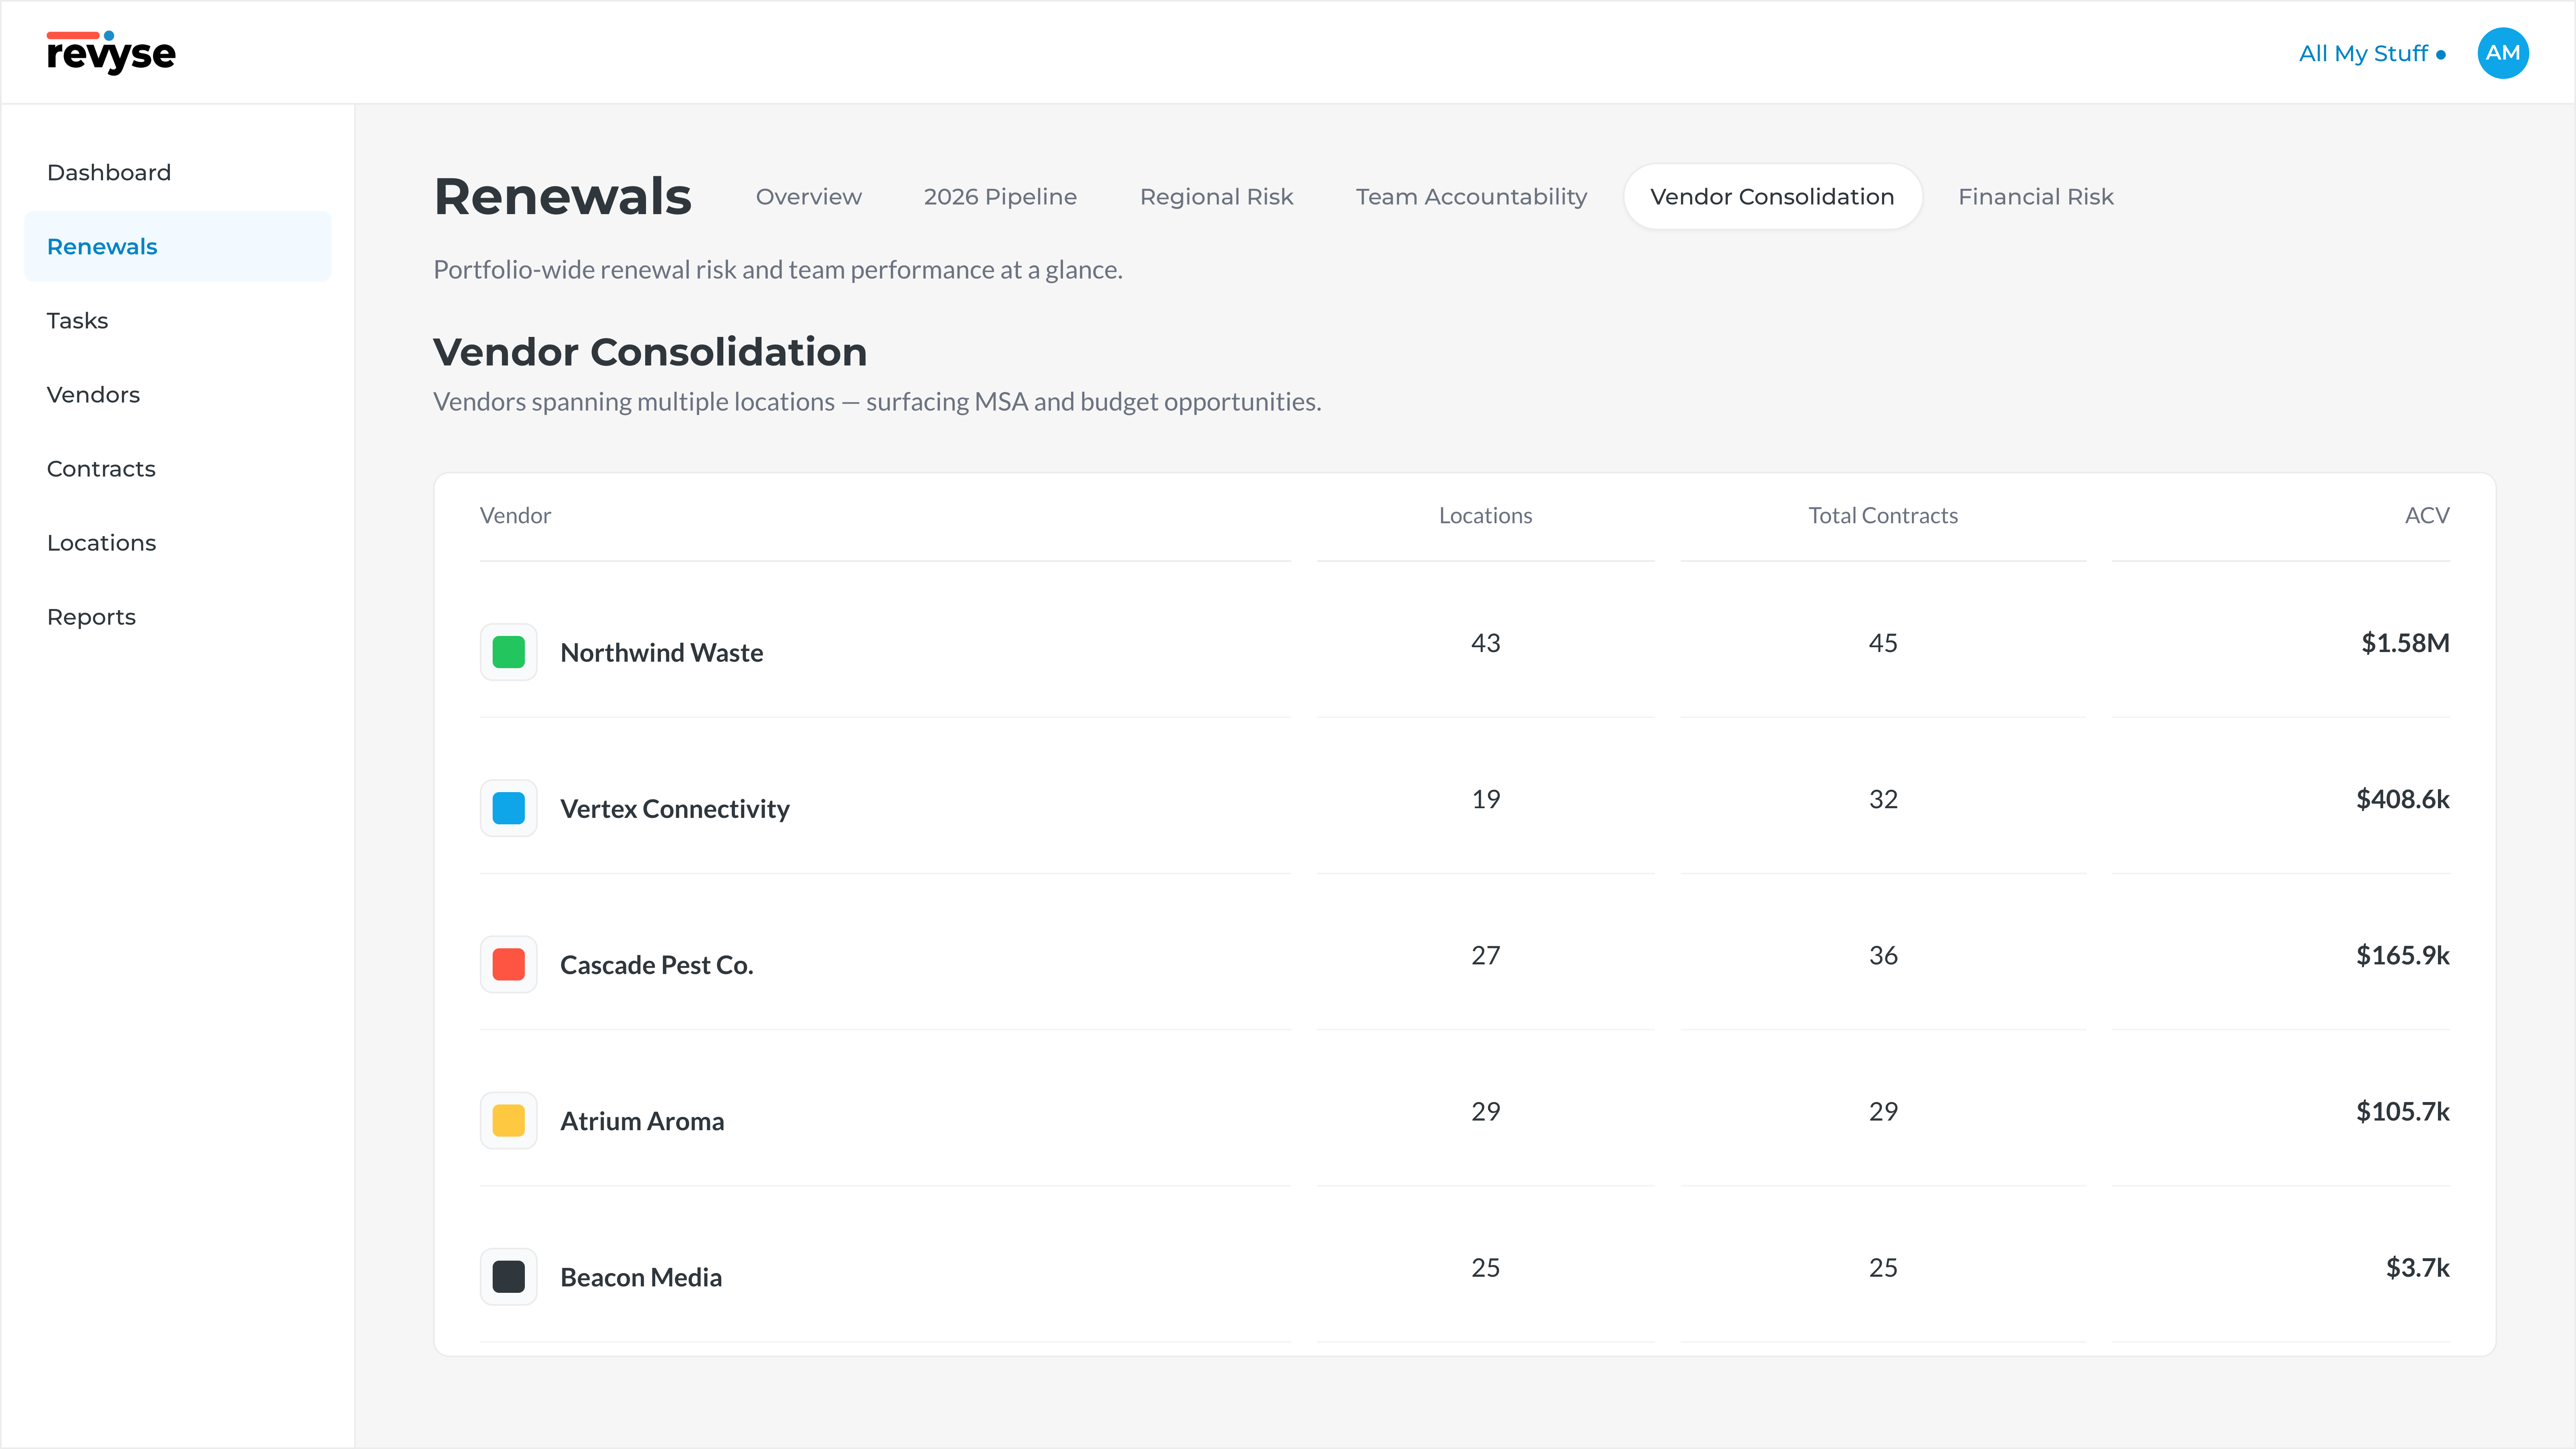Sort by the ACV column header

coord(2426,515)
